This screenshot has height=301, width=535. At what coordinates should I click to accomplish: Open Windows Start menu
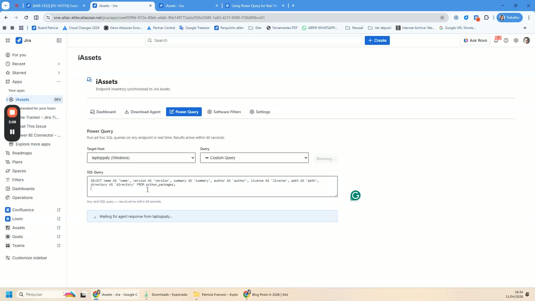coord(9,294)
